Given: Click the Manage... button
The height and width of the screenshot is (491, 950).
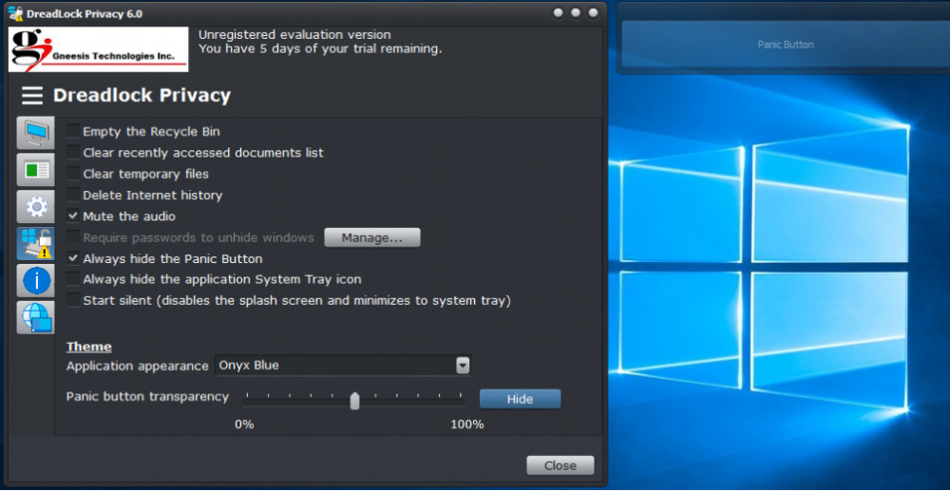Looking at the screenshot, I should pyautogui.click(x=372, y=238).
